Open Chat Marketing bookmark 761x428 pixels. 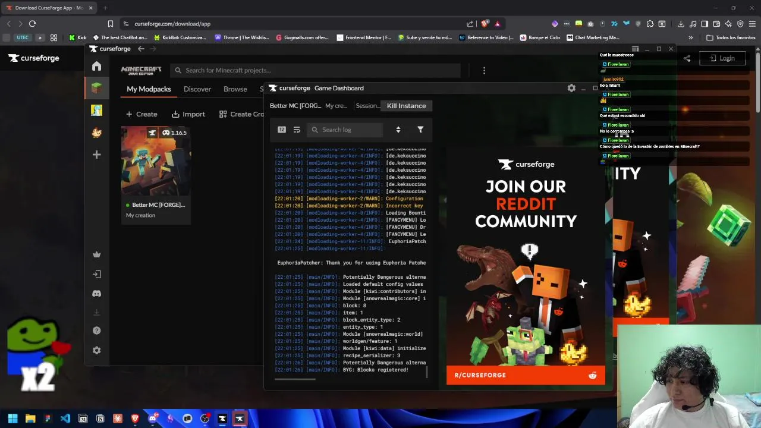coord(593,37)
